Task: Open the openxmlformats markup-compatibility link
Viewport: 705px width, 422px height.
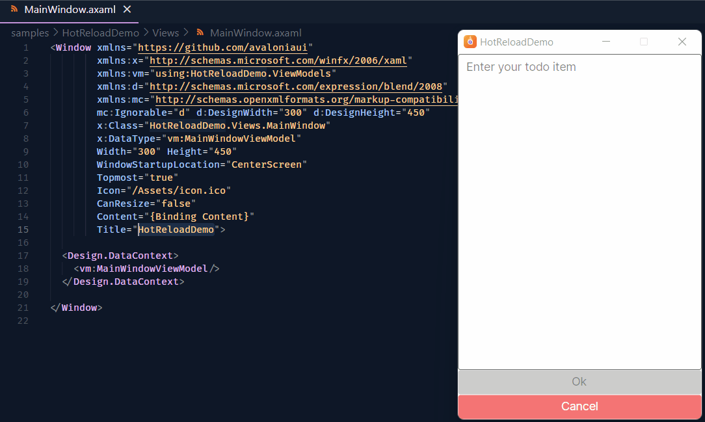Action: 306,99
